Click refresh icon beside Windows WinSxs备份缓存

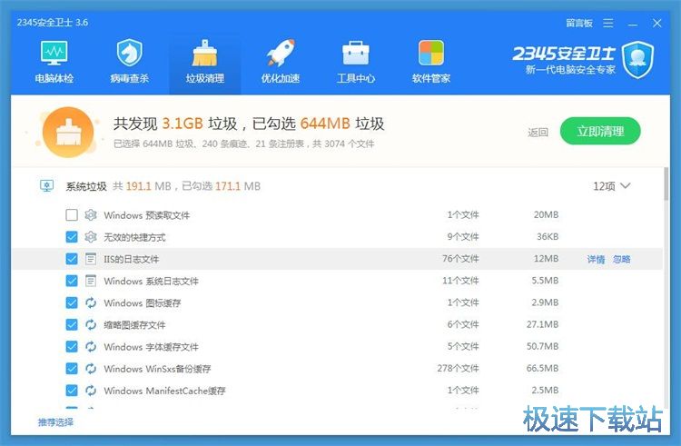pyautogui.click(x=90, y=368)
